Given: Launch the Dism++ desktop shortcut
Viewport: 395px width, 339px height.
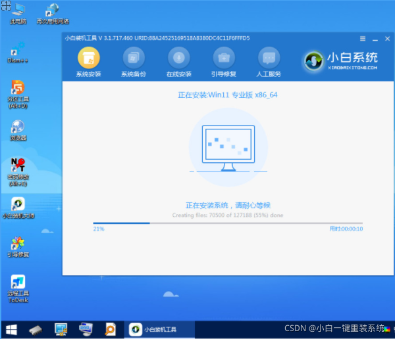Looking at the screenshot, I should pyautogui.click(x=17, y=53).
